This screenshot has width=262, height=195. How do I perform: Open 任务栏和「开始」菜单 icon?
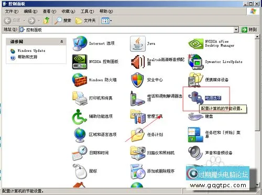click(195, 135)
